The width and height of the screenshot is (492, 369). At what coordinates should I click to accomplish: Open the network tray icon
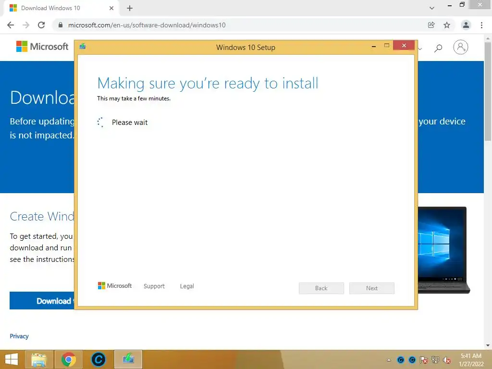point(435,360)
